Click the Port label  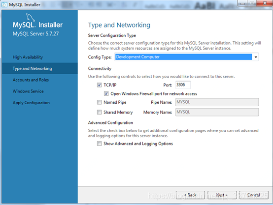[168, 85]
